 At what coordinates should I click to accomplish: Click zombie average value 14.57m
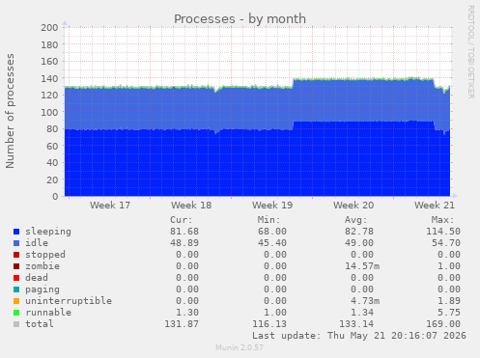pos(362,266)
